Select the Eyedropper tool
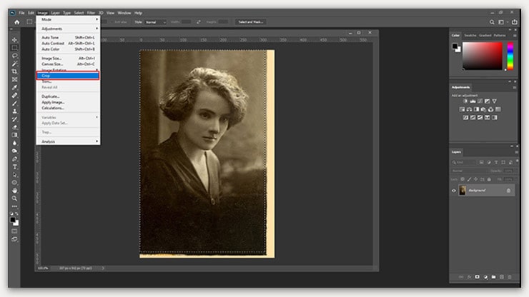Viewport: 529px width, 297px height. point(14,86)
